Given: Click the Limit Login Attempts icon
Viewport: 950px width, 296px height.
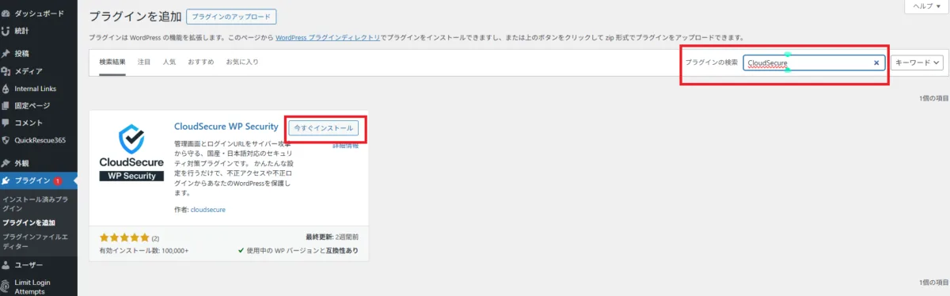Looking at the screenshot, I should tap(6, 287).
